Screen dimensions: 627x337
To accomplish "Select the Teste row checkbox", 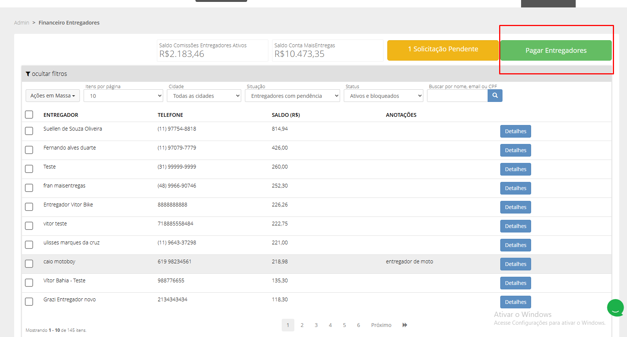I will pyautogui.click(x=29, y=169).
